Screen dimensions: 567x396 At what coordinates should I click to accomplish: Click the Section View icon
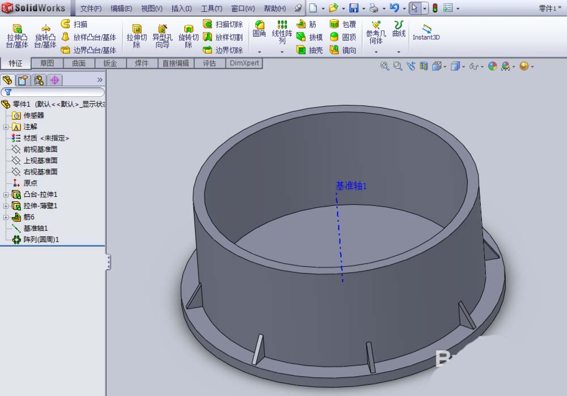424,66
